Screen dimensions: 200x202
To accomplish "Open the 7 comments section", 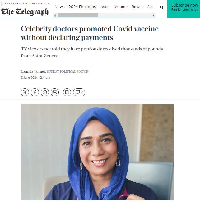I will click(x=79, y=92).
